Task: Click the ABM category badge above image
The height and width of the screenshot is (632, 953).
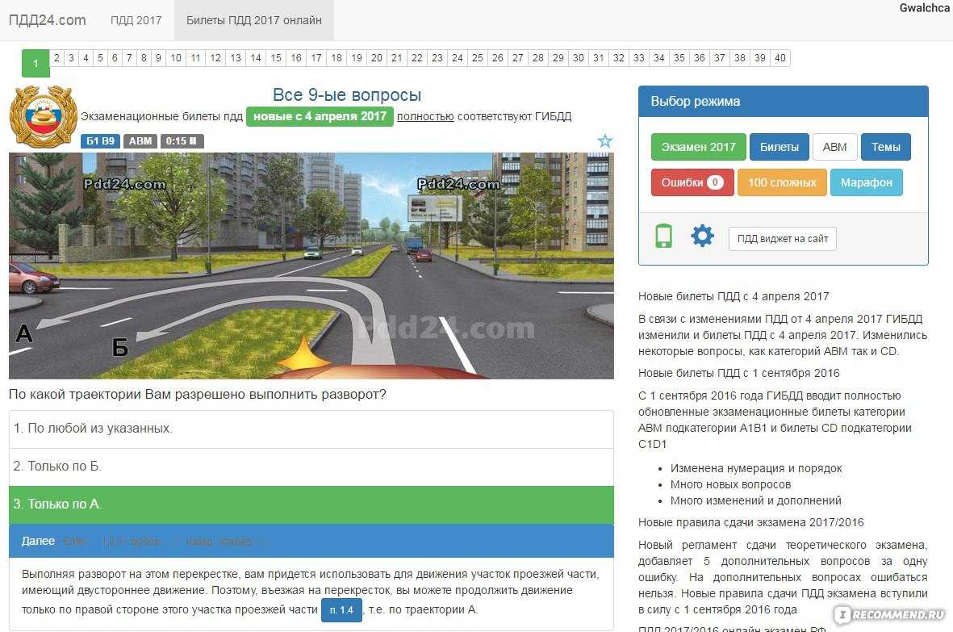Action: point(140,141)
